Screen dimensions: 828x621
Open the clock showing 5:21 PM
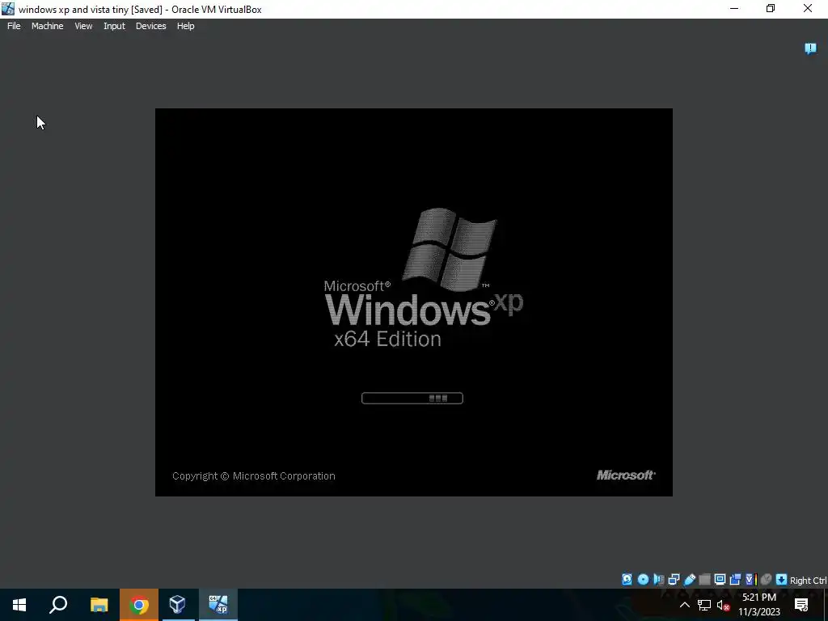[x=759, y=605]
